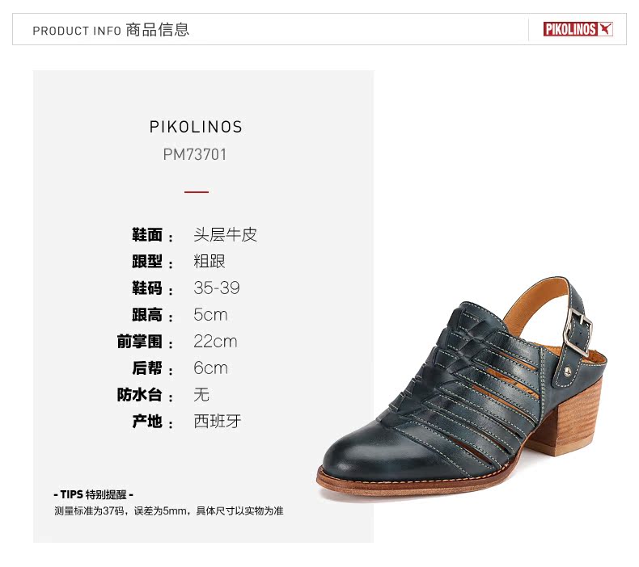Select the PIKOLINOS brand title text
Viewport: 639px width, 567px height.
point(196,127)
